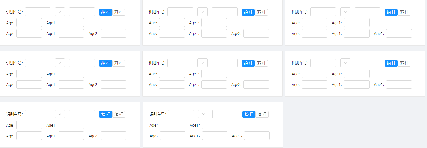Screen dimensions: 427x148
Task: Open the dropdown in the top-right card
Action: coord(345,12)
